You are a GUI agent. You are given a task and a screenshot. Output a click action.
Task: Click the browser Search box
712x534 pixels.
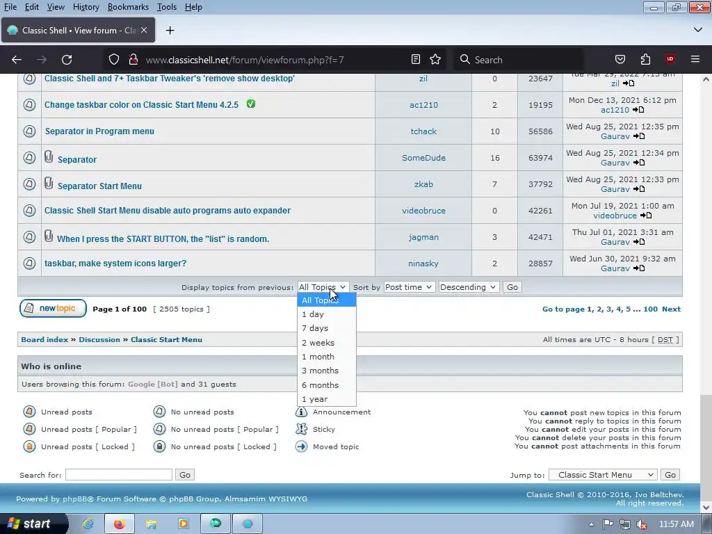pyautogui.click(x=519, y=60)
